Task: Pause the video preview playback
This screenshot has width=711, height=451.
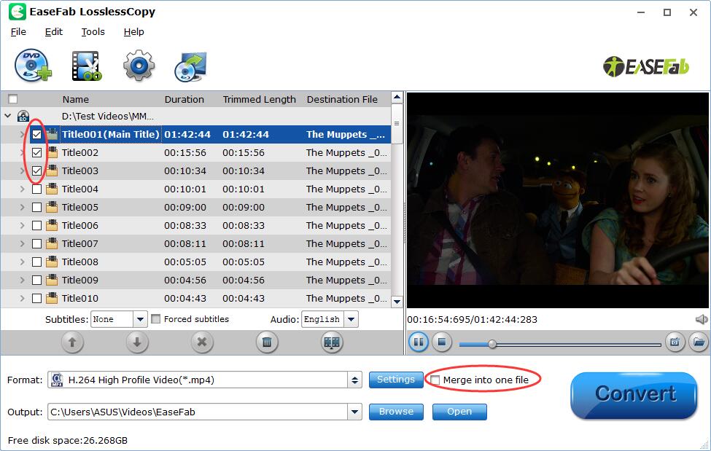Action: [418, 342]
